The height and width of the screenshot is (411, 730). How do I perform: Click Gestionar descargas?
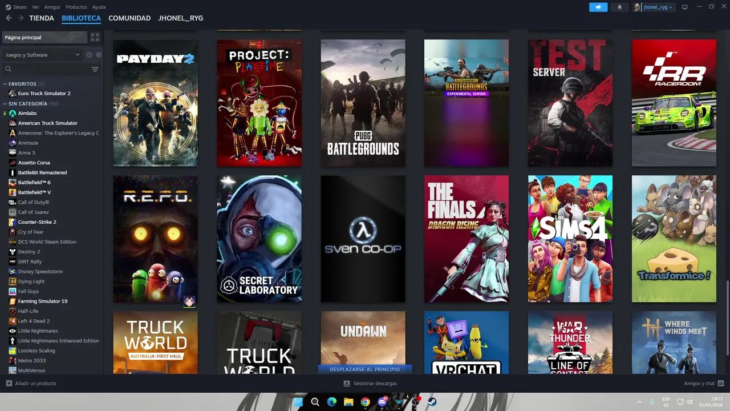375,384
